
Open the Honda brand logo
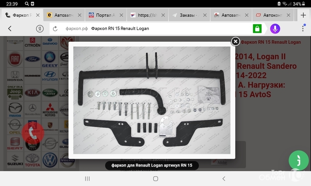coord(15,76)
